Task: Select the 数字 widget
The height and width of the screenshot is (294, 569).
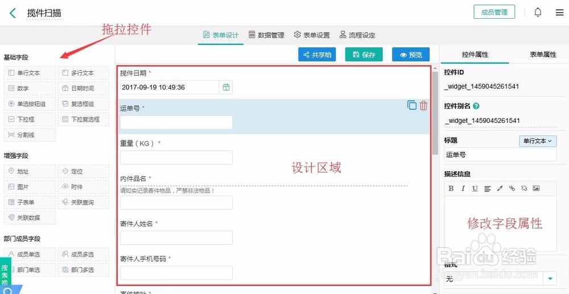Action: pyautogui.click(x=30, y=89)
